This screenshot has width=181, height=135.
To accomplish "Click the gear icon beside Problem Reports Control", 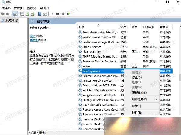I will coord(80,90).
